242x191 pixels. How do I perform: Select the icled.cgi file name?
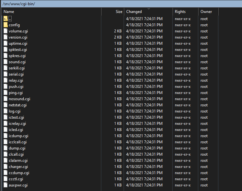coord(16,130)
